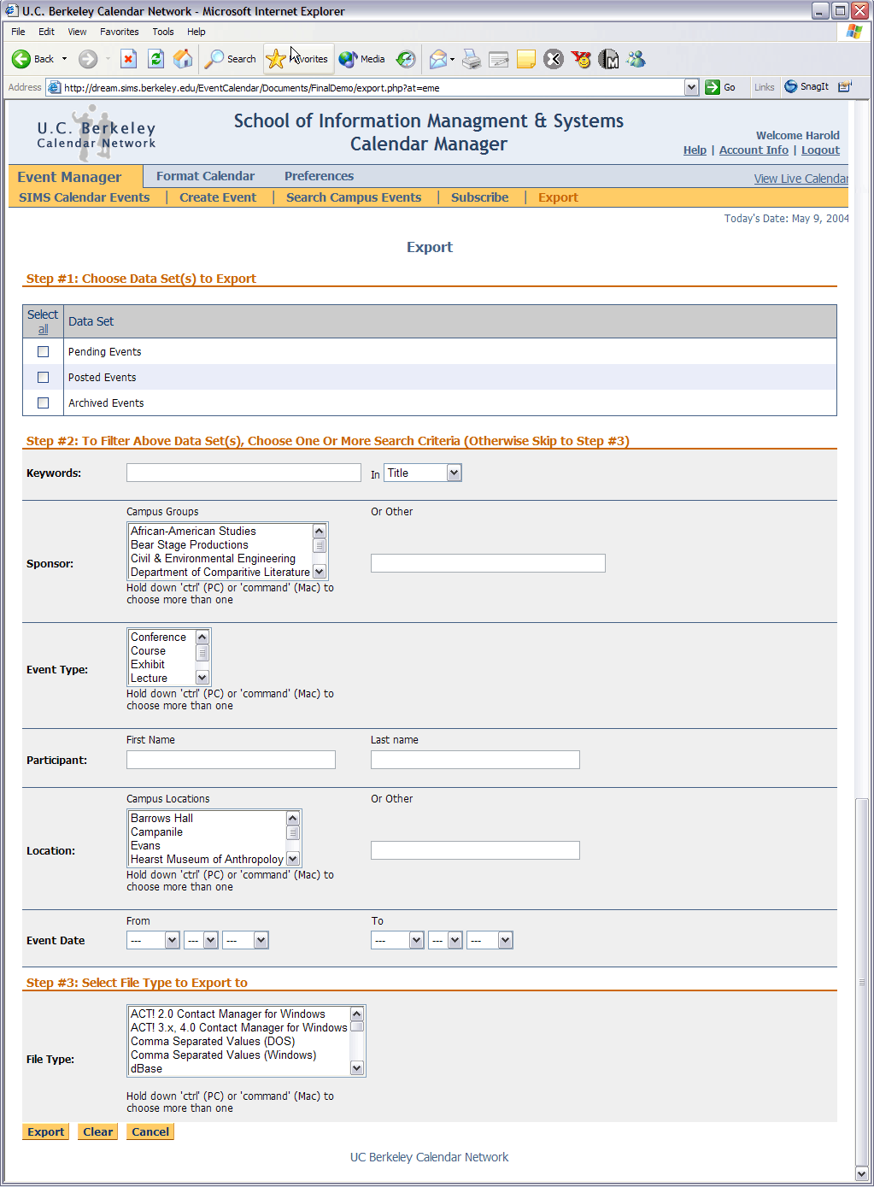Click the round X toolbar icon
Image resolution: width=874 pixels, height=1187 pixels.
point(554,59)
